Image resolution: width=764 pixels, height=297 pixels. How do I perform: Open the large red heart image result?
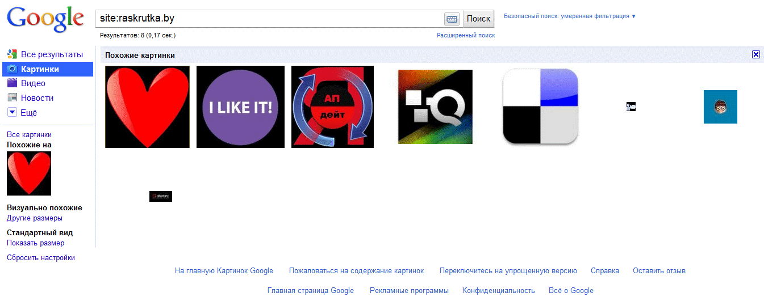pyautogui.click(x=147, y=107)
